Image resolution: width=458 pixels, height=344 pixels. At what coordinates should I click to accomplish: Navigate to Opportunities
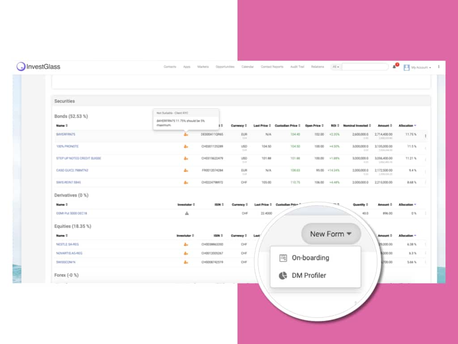pos(225,67)
